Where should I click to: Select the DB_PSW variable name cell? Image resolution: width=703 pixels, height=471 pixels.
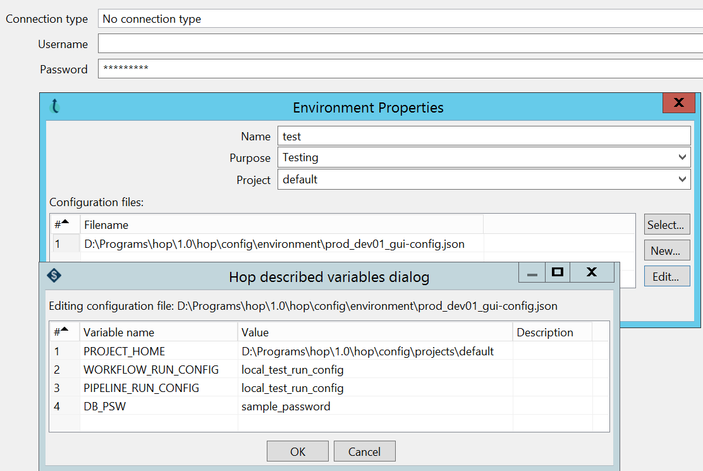coord(159,406)
